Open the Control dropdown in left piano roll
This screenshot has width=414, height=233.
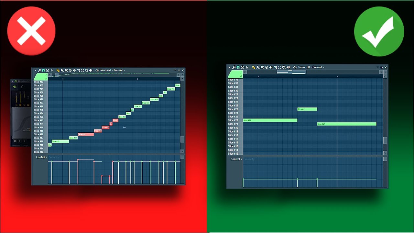tap(41, 157)
